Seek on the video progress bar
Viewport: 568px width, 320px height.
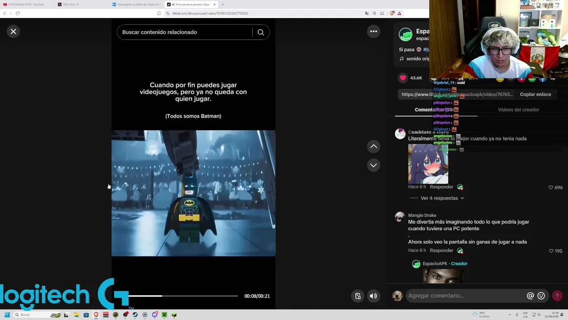tap(183, 296)
